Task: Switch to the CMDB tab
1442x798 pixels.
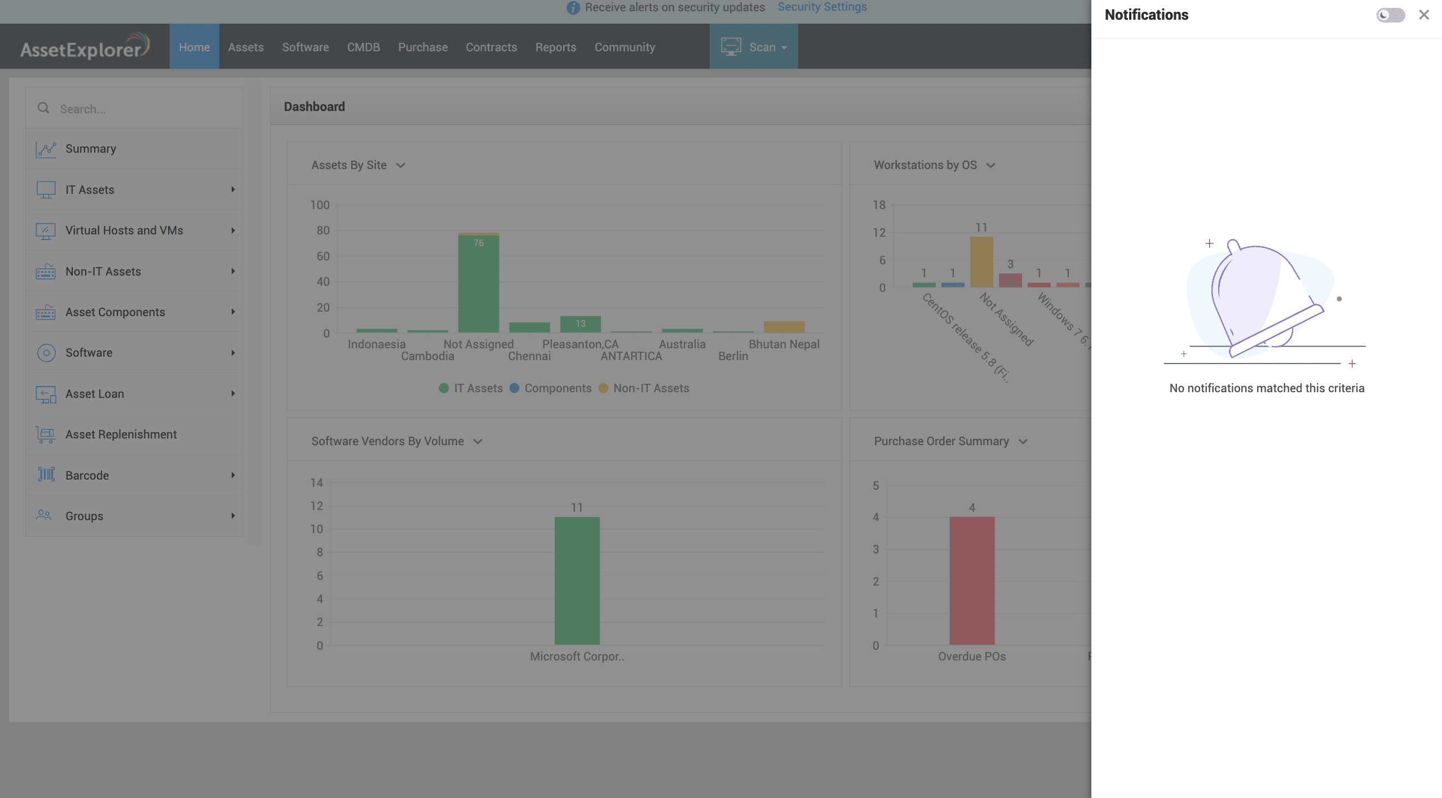Action: (x=363, y=47)
